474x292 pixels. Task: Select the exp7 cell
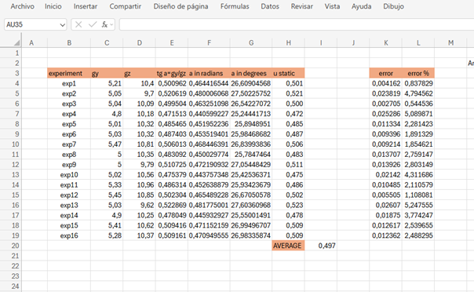(x=69, y=144)
